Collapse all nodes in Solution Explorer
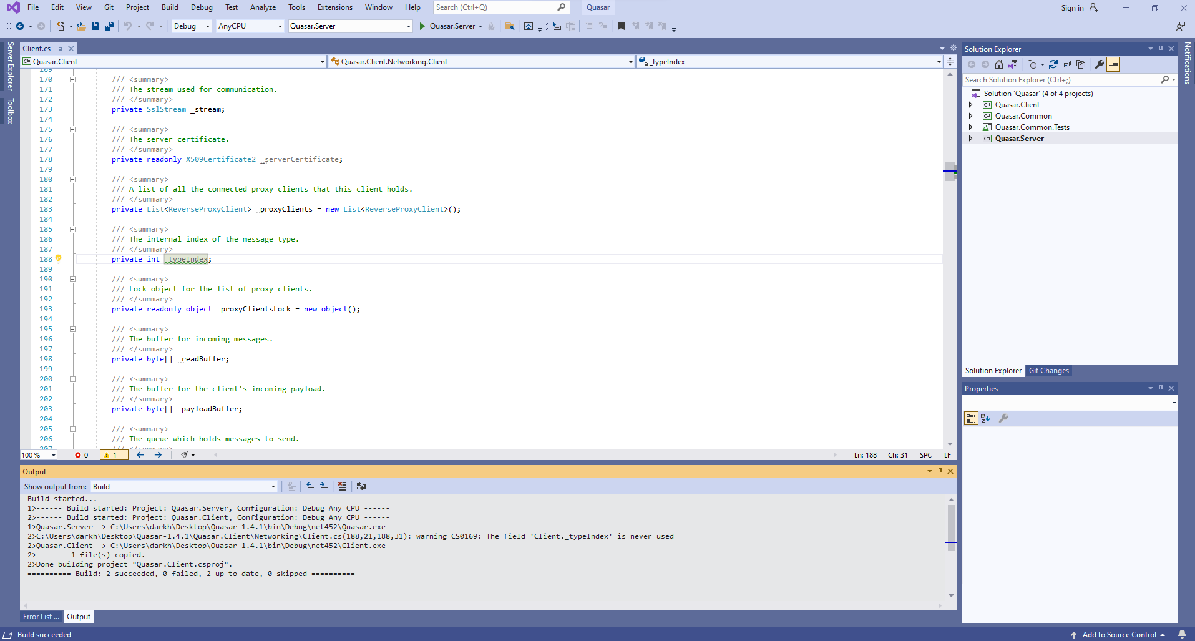 click(x=1068, y=64)
